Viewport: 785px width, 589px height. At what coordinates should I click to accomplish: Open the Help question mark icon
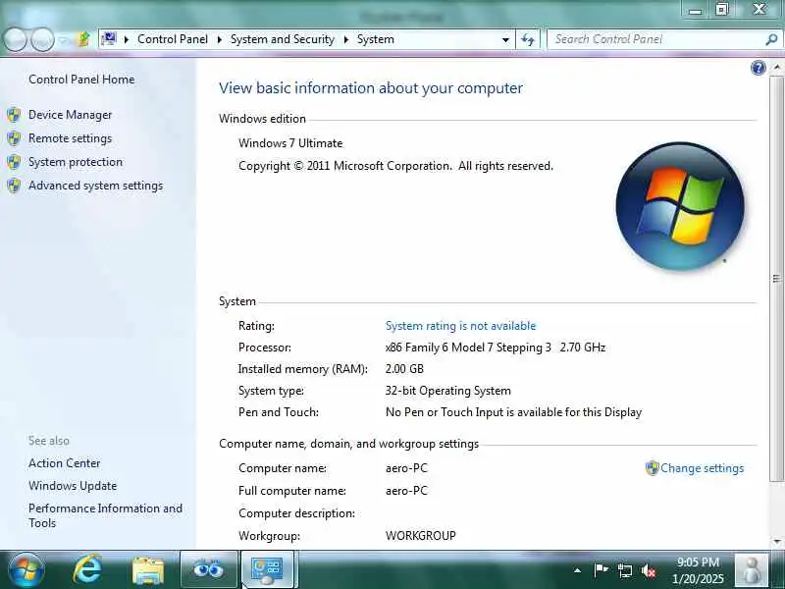pyautogui.click(x=759, y=68)
